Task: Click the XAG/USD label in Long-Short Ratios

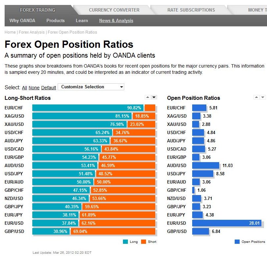Action: pos(14,116)
